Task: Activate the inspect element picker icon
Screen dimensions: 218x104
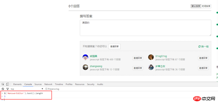Action: click(3, 84)
